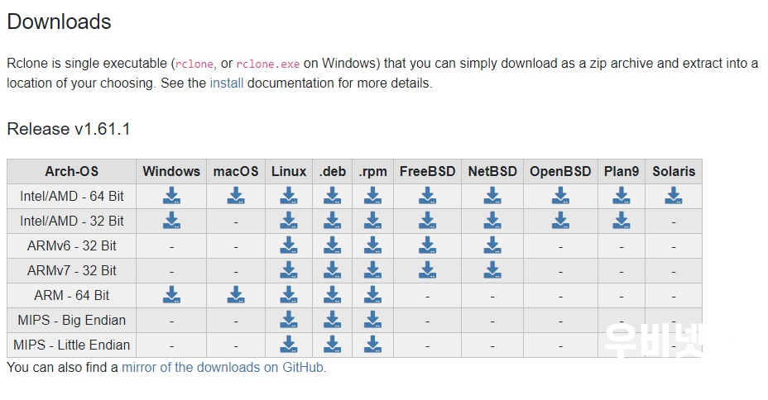Download Windows Intel/AMD 32 Bit build
768x400 pixels.
pyautogui.click(x=171, y=221)
